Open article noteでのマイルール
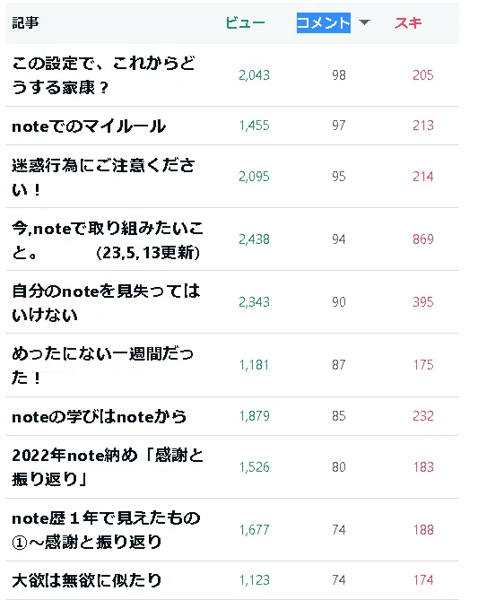Viewport: 478px width, 600px height. (x=89, y=126)
